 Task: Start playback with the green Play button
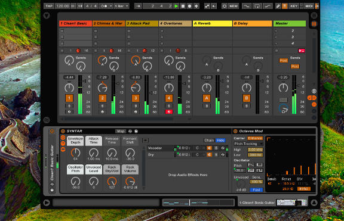pyautogui.click(x=176, y=6)
